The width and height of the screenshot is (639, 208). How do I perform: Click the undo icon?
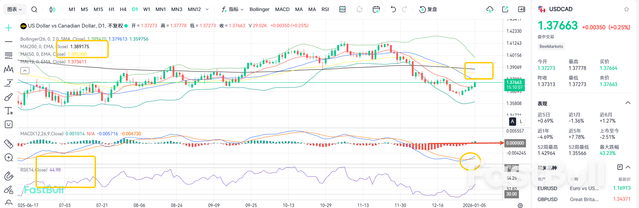click(x=393, y=9)
